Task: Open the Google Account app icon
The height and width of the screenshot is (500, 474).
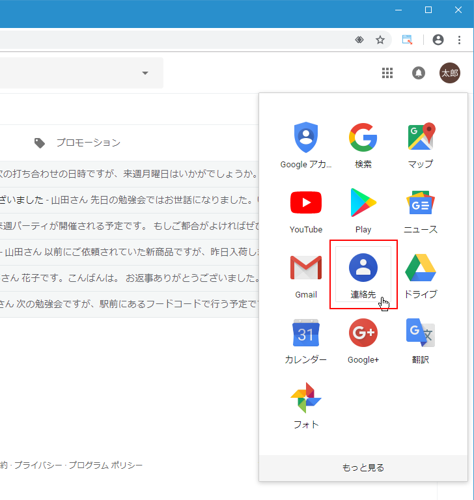Action: (305, 145)
